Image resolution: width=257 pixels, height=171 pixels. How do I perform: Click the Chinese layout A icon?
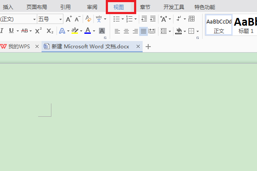[164, 19]
